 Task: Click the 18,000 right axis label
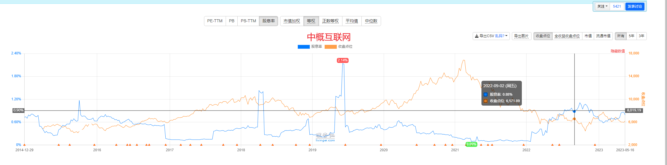pyautogui.click(x=634, y=53)
